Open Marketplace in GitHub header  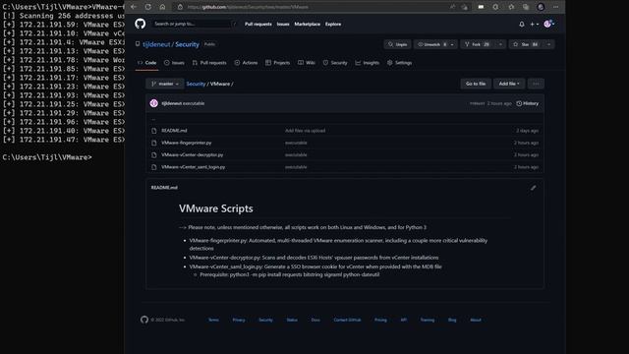pos(308,24)
